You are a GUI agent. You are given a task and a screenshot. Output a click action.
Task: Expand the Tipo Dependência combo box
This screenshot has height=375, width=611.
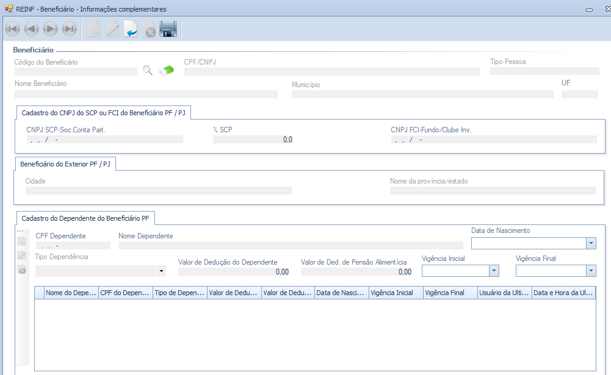pyautogui.click(x=161, y=271)
